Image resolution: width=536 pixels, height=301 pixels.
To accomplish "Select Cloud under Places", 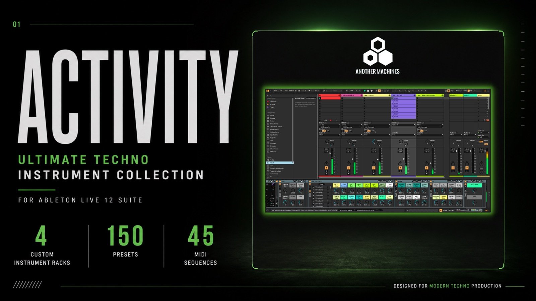I will point(280,163).
